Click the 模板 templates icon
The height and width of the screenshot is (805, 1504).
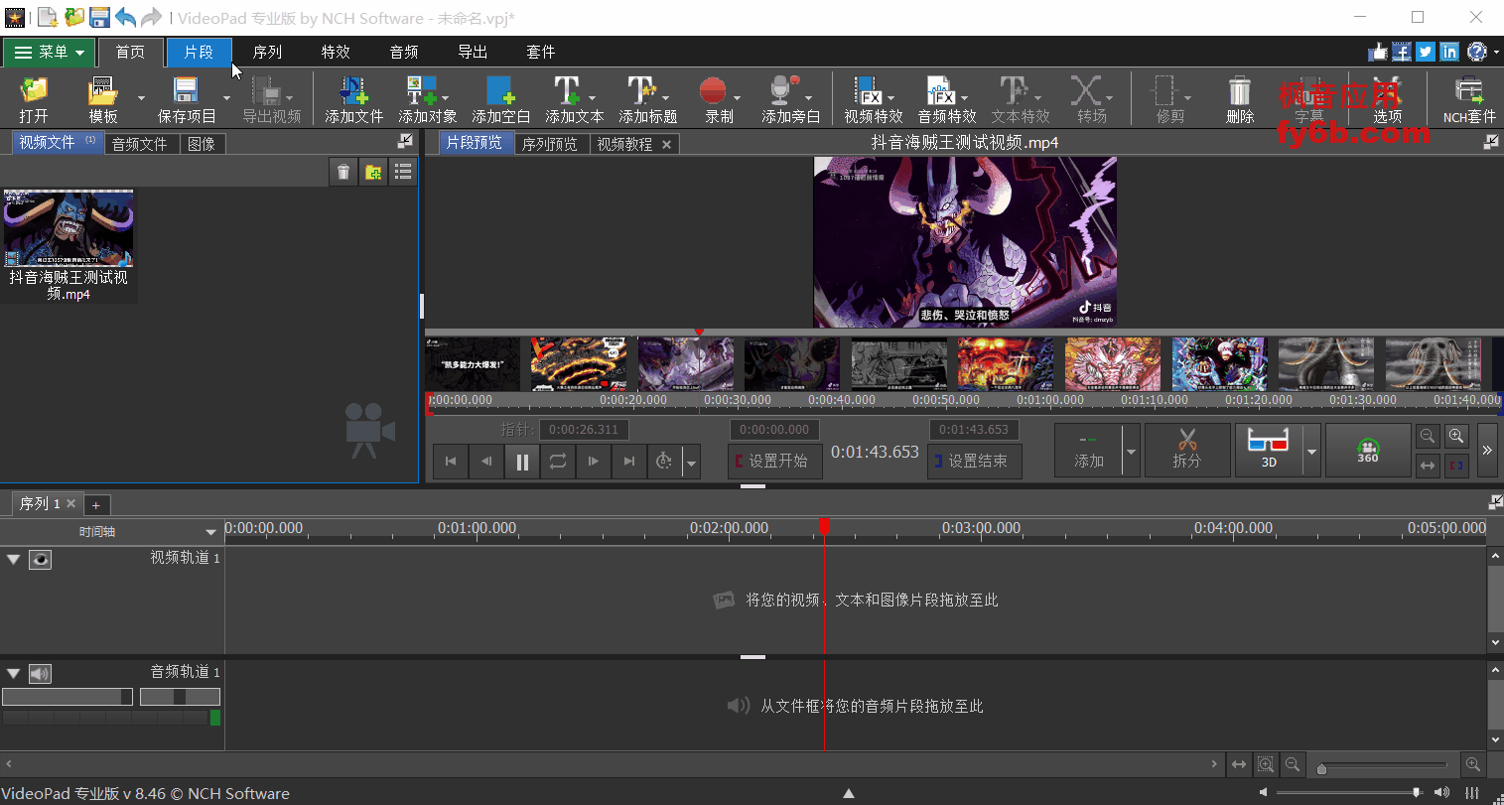pos(103,99)
